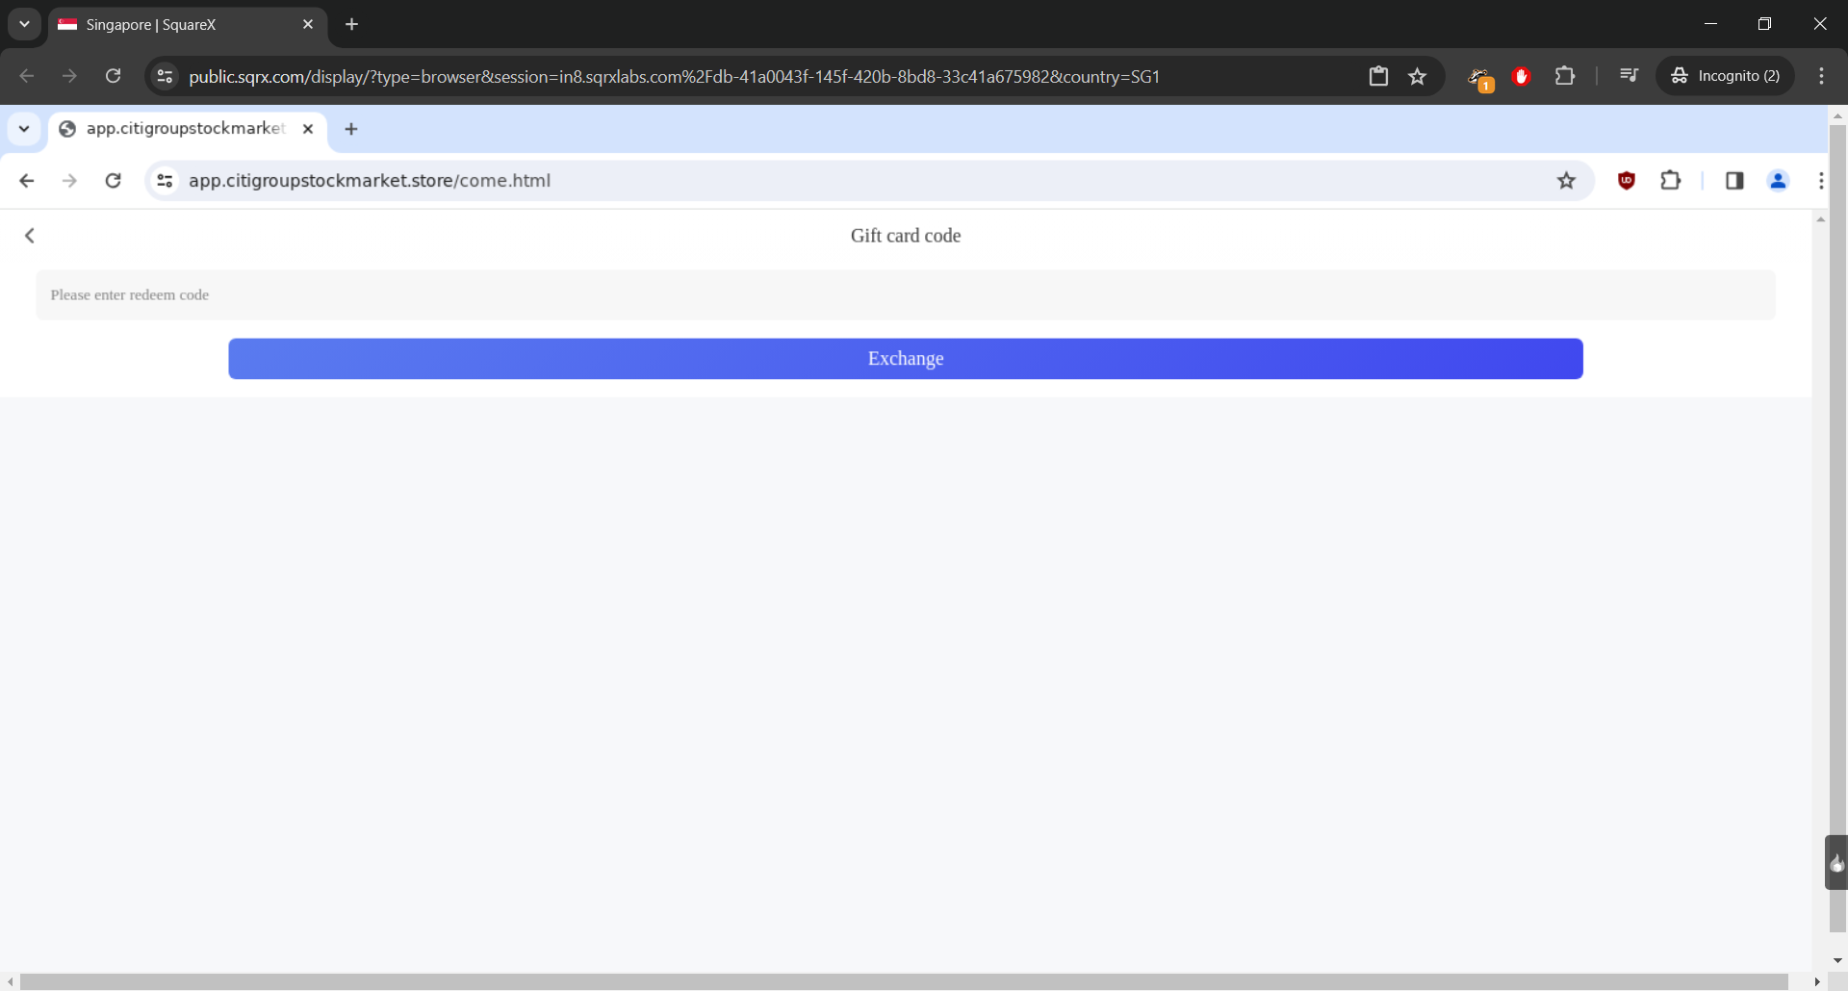1848x991 pixels.
Task: Open inner browser extensions puzzle icon
Action: pos(1671,181)
